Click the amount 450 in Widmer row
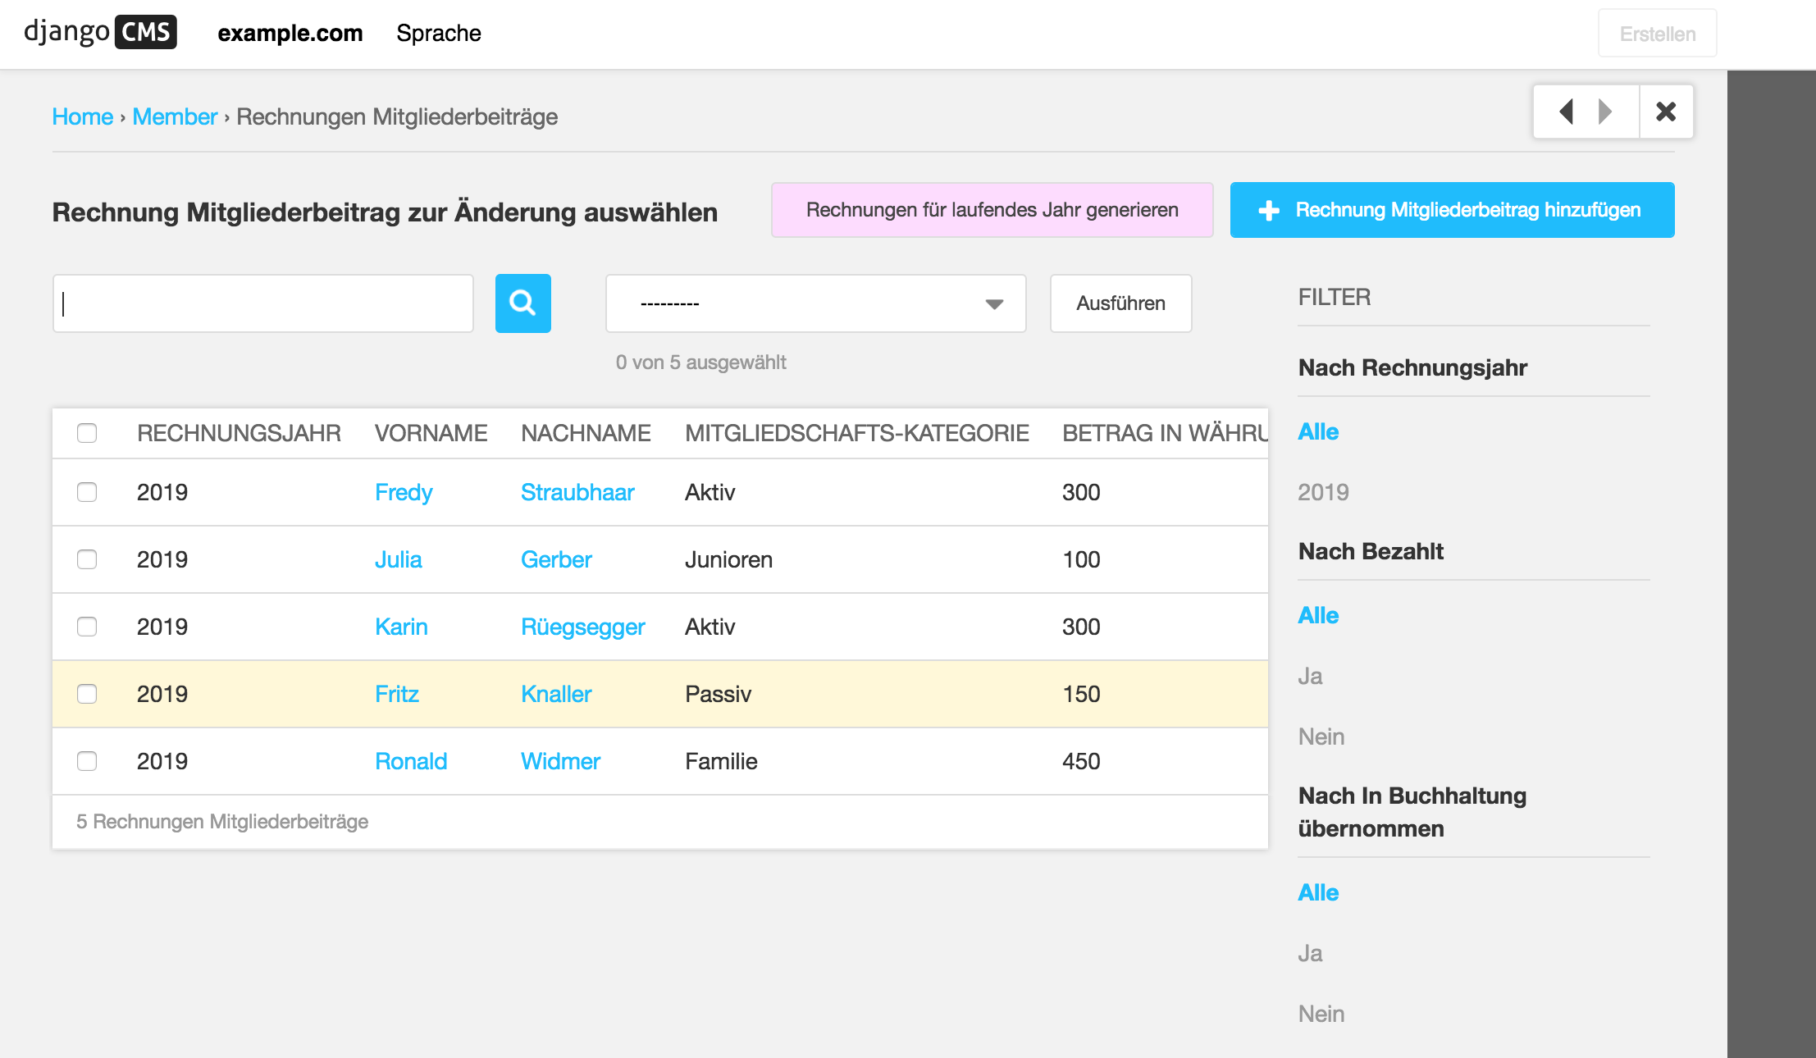1816x1058 pixels. [x=1081, y=761]
